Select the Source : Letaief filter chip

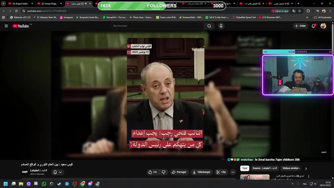[265, 168]
